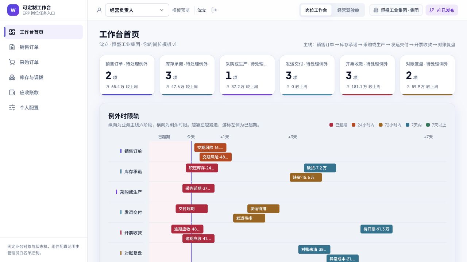Open 采购订单 from the sidebar
This screenshot has height=262, width=467.
(x=43, y=62)
